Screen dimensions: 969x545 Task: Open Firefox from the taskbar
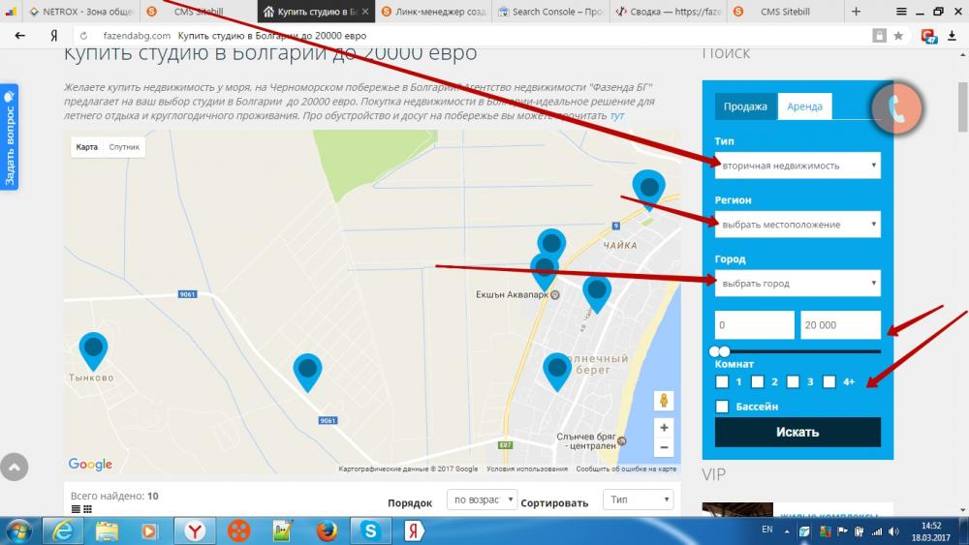[x=327, y=530]
